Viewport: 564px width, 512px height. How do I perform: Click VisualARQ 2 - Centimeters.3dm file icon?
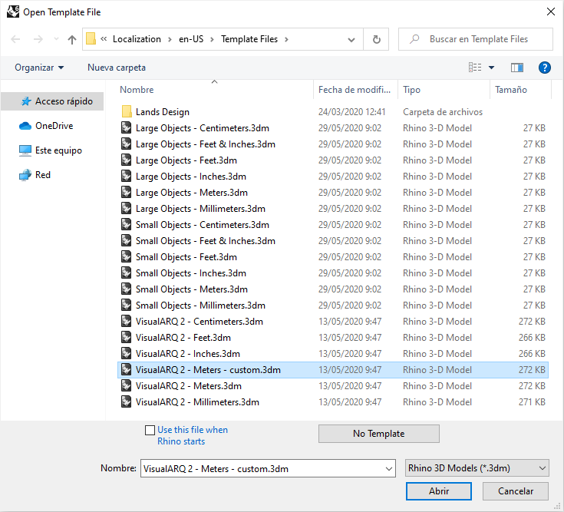[x=127, y=322]
